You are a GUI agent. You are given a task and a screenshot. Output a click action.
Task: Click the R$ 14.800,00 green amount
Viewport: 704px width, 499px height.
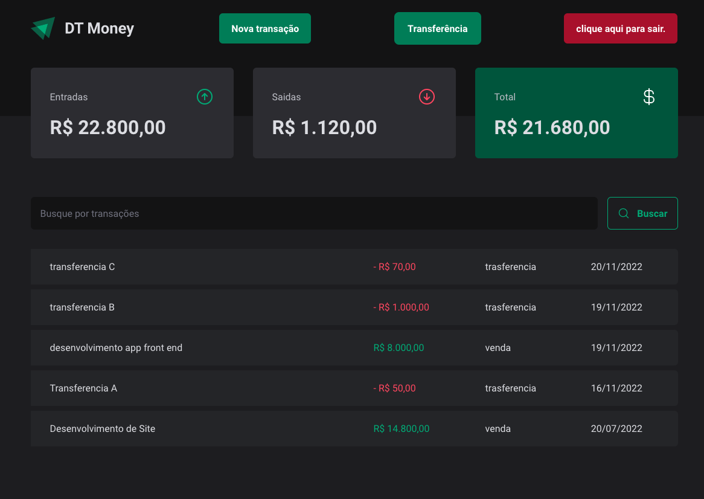tap(402, 428)
